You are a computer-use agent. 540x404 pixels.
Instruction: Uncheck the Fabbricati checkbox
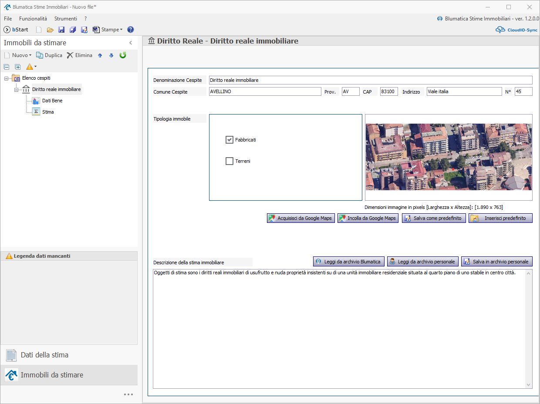(x=229, y=140)
